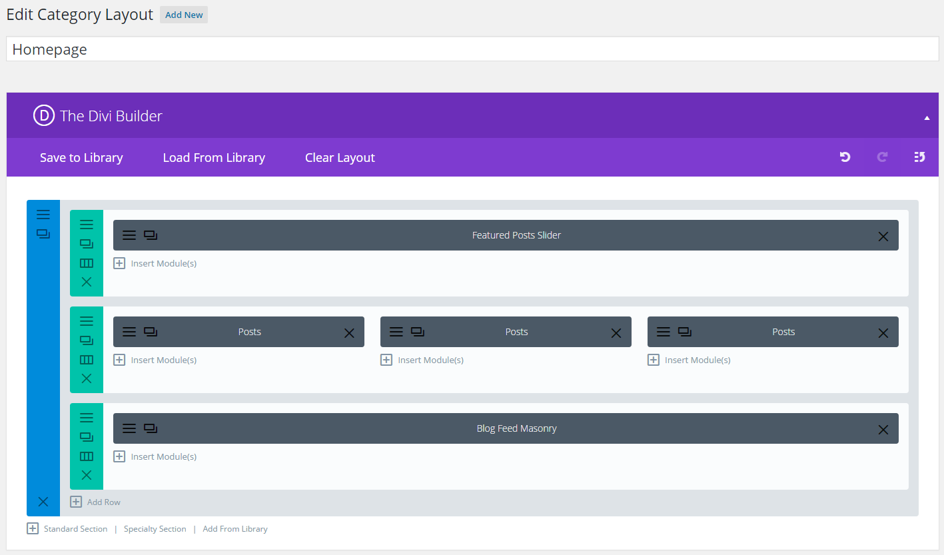This screenshot has width=944, height=555.
Task: Click Add From Library link
Action: tap(235, 529)
